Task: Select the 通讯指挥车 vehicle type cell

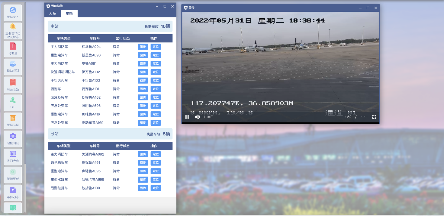Action: pyautogui.click(x=59, y=163)
